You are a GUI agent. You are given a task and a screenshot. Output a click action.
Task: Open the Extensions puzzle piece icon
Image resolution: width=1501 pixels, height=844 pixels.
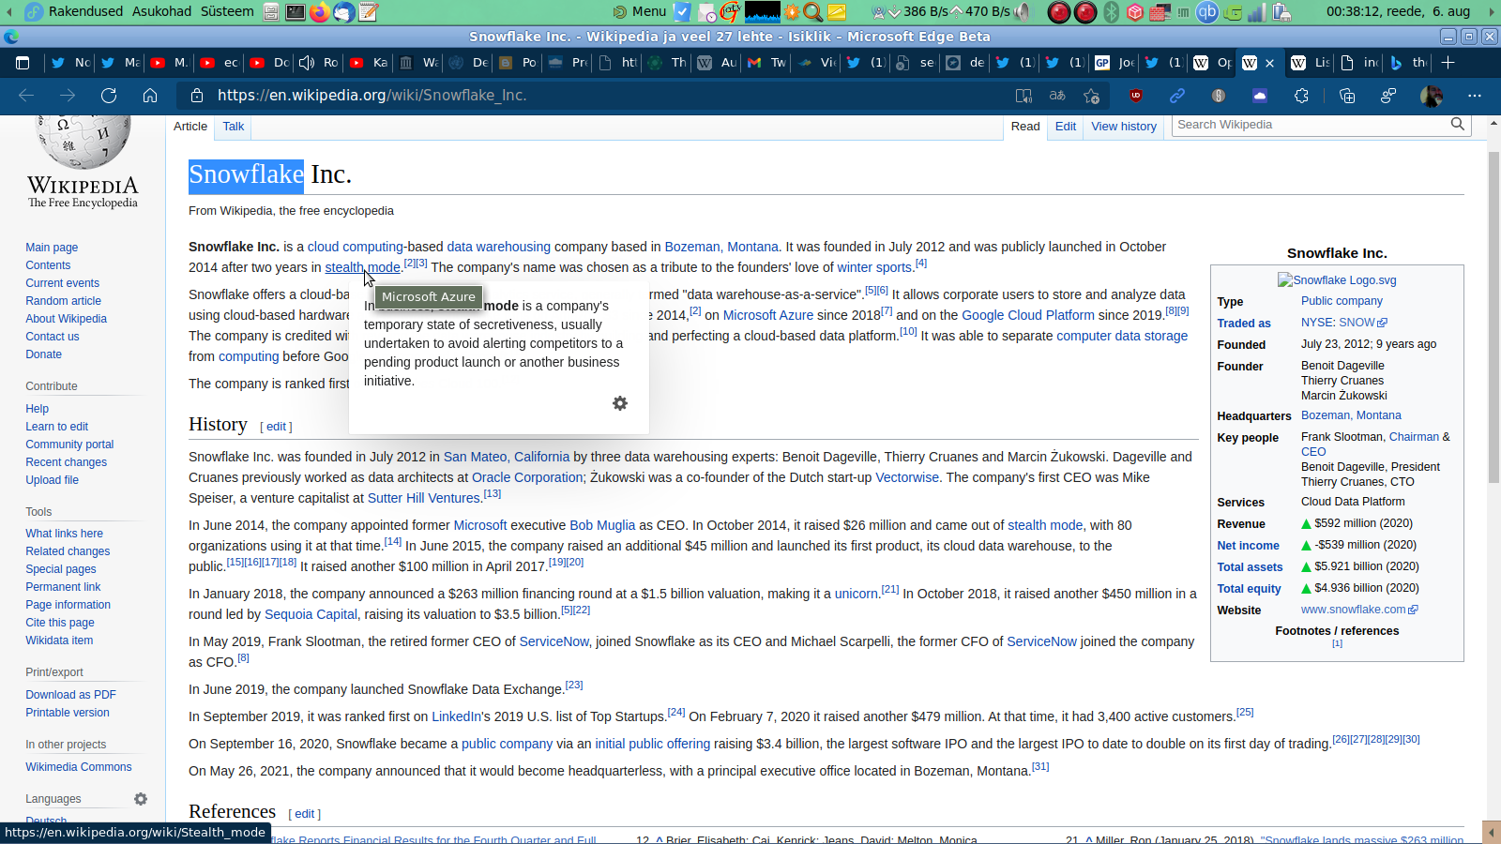(1301, 96)
